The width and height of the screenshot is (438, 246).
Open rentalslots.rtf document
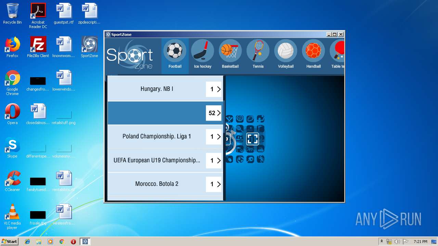(64, 181)
